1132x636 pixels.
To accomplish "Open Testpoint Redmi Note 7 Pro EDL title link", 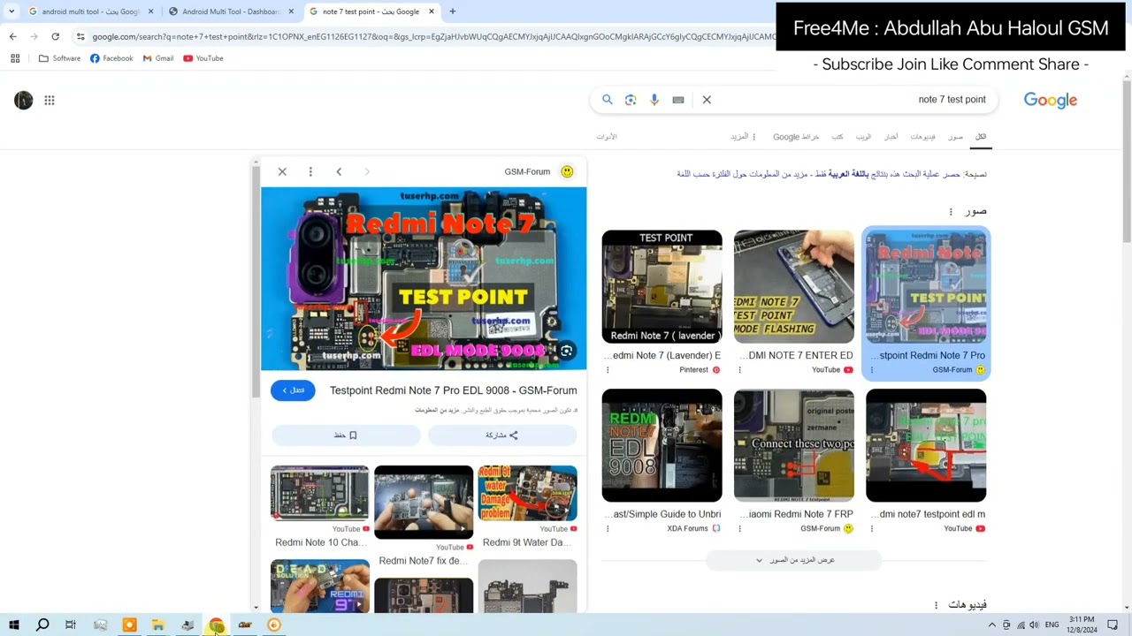I will (453, 390).
